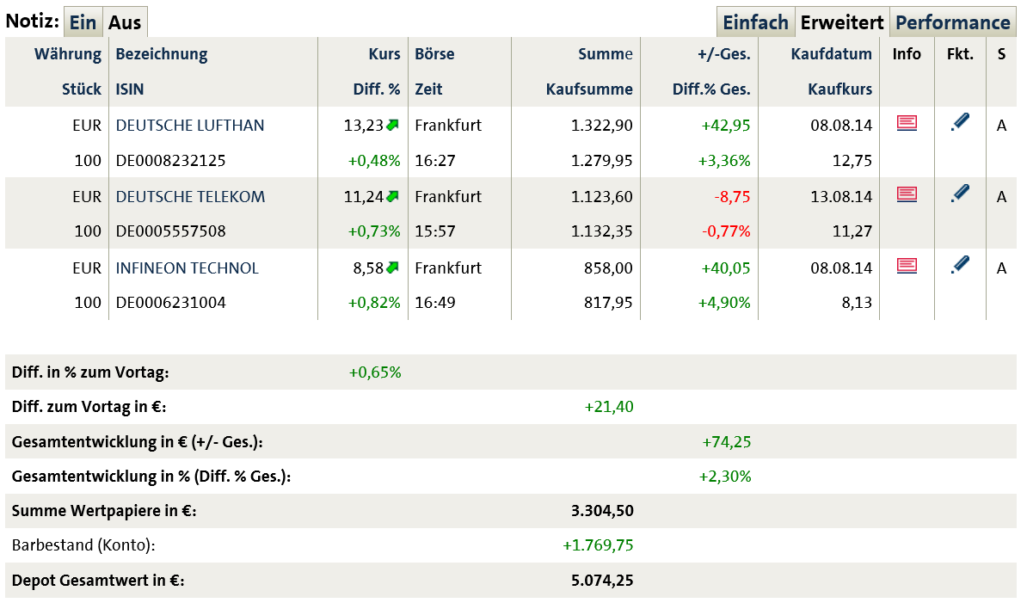Click the green trend arrow beside Lufthansa Kurs

pyautogui.click(x=393, y=125)
